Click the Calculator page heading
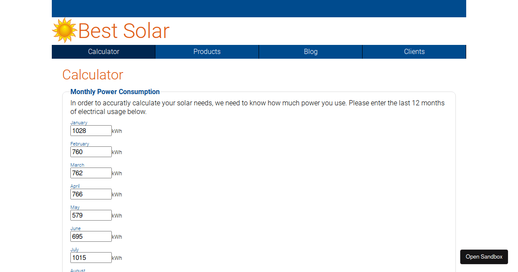518x272 pixels. coord(92,75)
